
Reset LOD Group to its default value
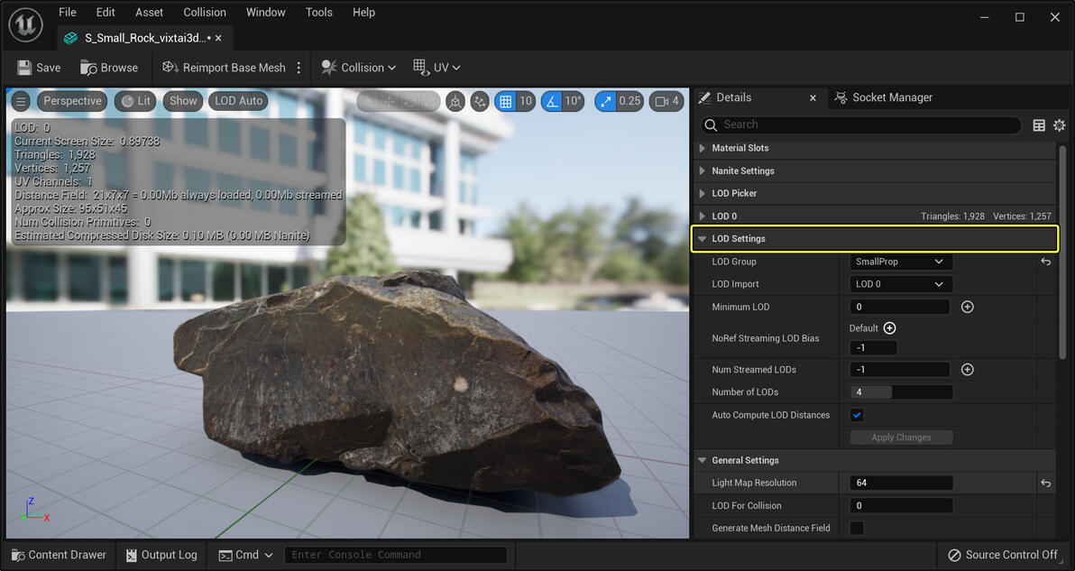(x=1045, y=262)
